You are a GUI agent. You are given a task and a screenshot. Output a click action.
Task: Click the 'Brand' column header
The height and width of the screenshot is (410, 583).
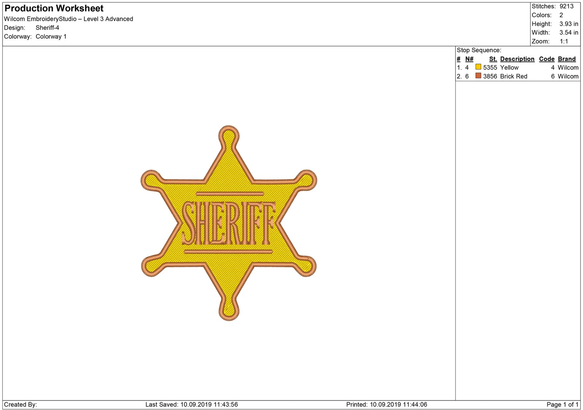(567, 59)
